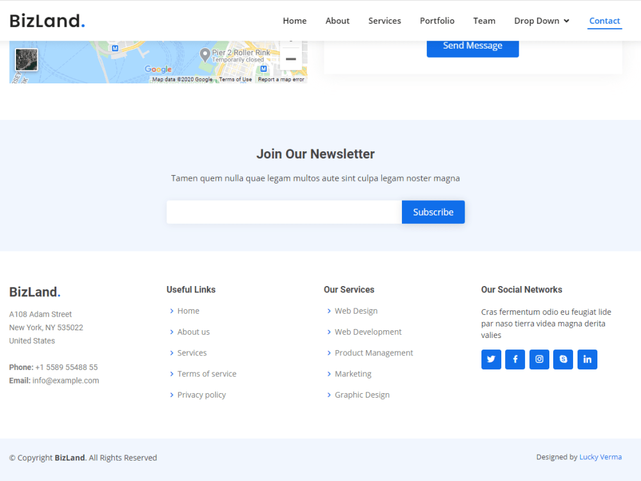Click the BizLand footer logo text
Image resolution: width=641 pixels, height=481 pixels.
tap(35, 292)
